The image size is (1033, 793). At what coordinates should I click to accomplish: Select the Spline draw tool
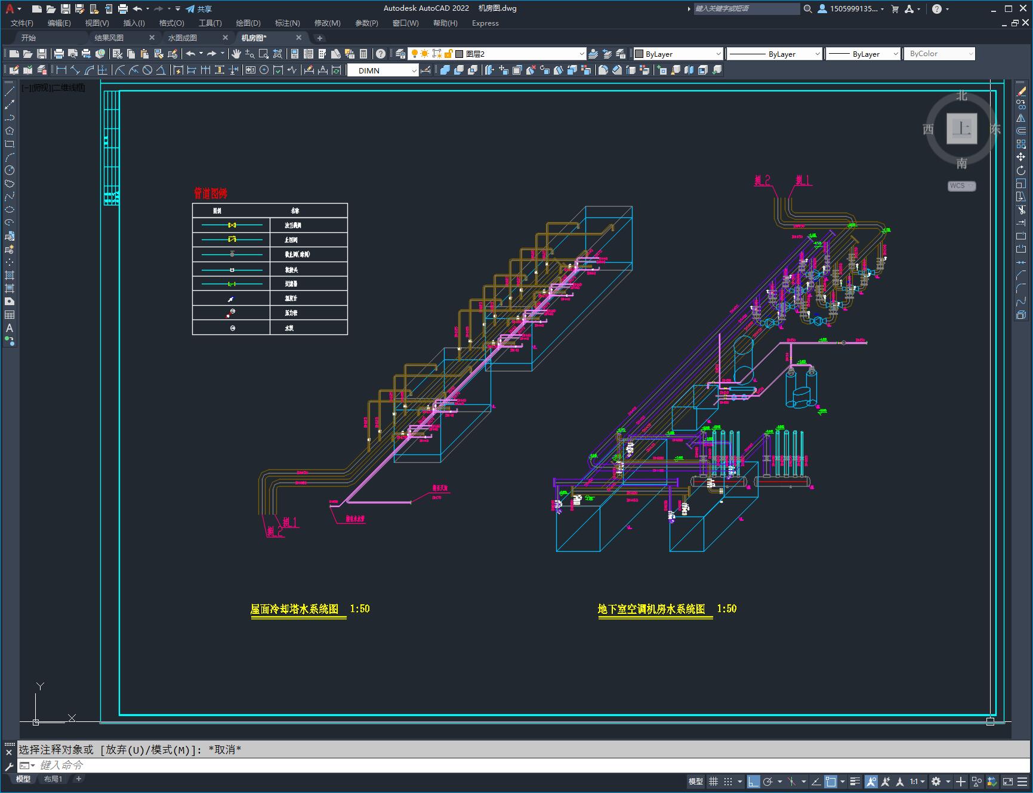10,196
